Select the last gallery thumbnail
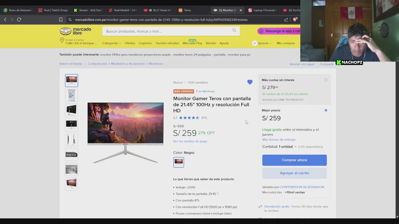This screenshot has height=224, width=399. [71, 184]
